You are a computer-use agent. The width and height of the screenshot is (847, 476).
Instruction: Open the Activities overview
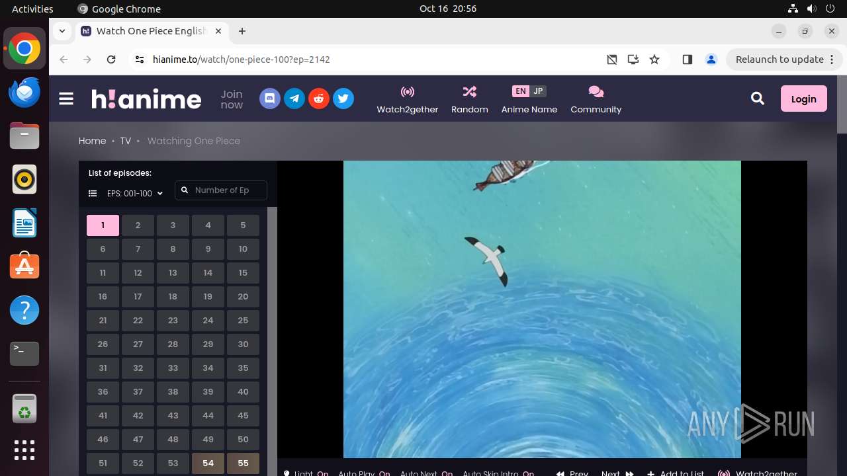coord(32,9)
